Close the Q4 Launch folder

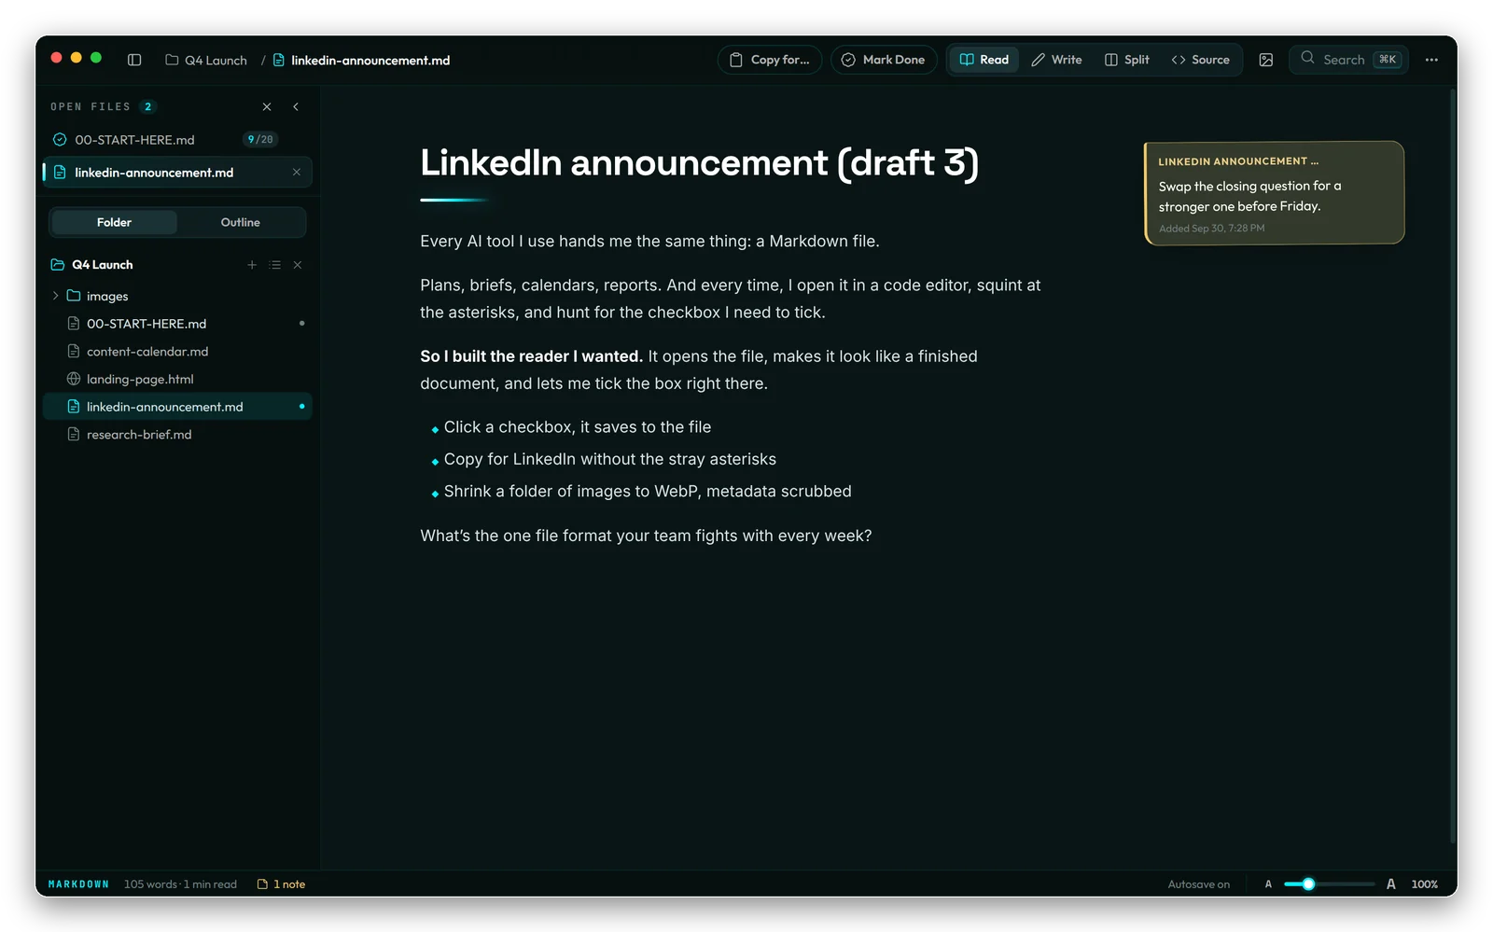tap(298, 265)
